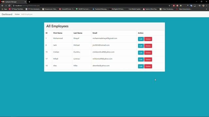Delete the employee Mohammad
This screenshot has width=209, height=117.
pyautogui.click(x=148, y=39)
